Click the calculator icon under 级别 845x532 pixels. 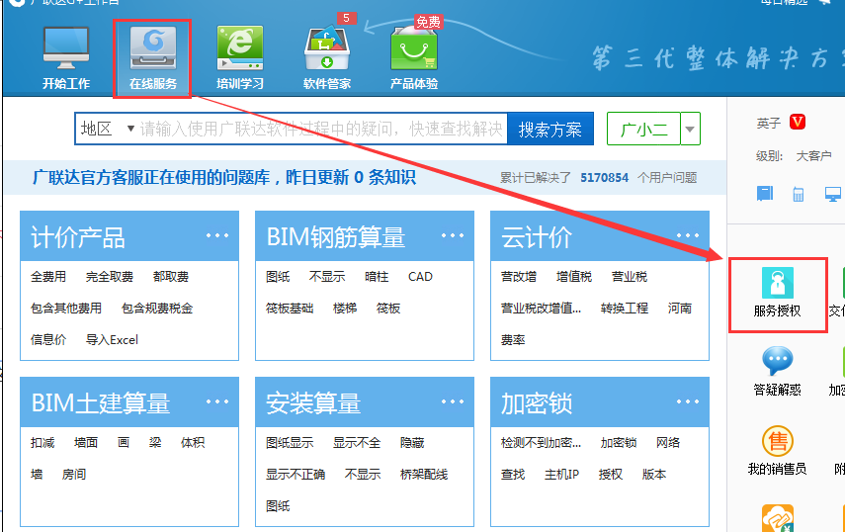799,194
